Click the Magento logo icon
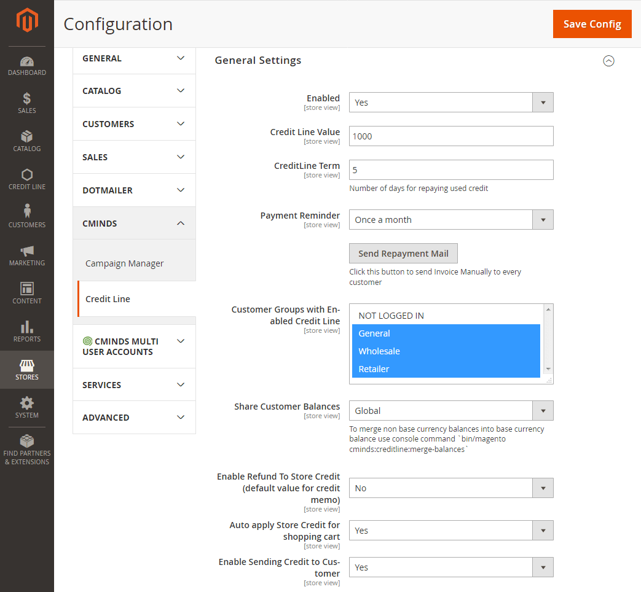The image size is (641, 592). point(27,21)
